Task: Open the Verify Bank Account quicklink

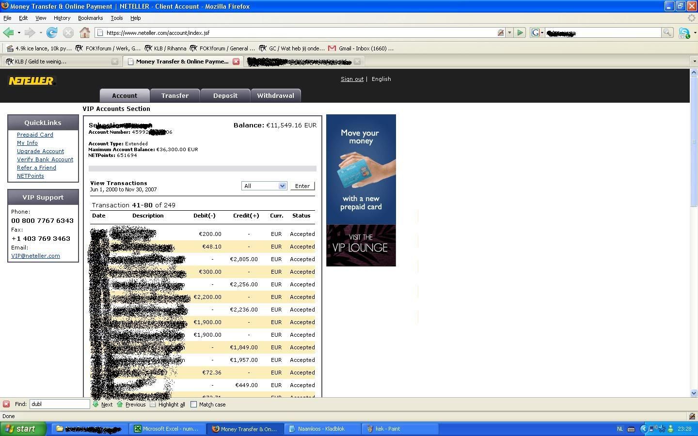Action: pos(45,159)
